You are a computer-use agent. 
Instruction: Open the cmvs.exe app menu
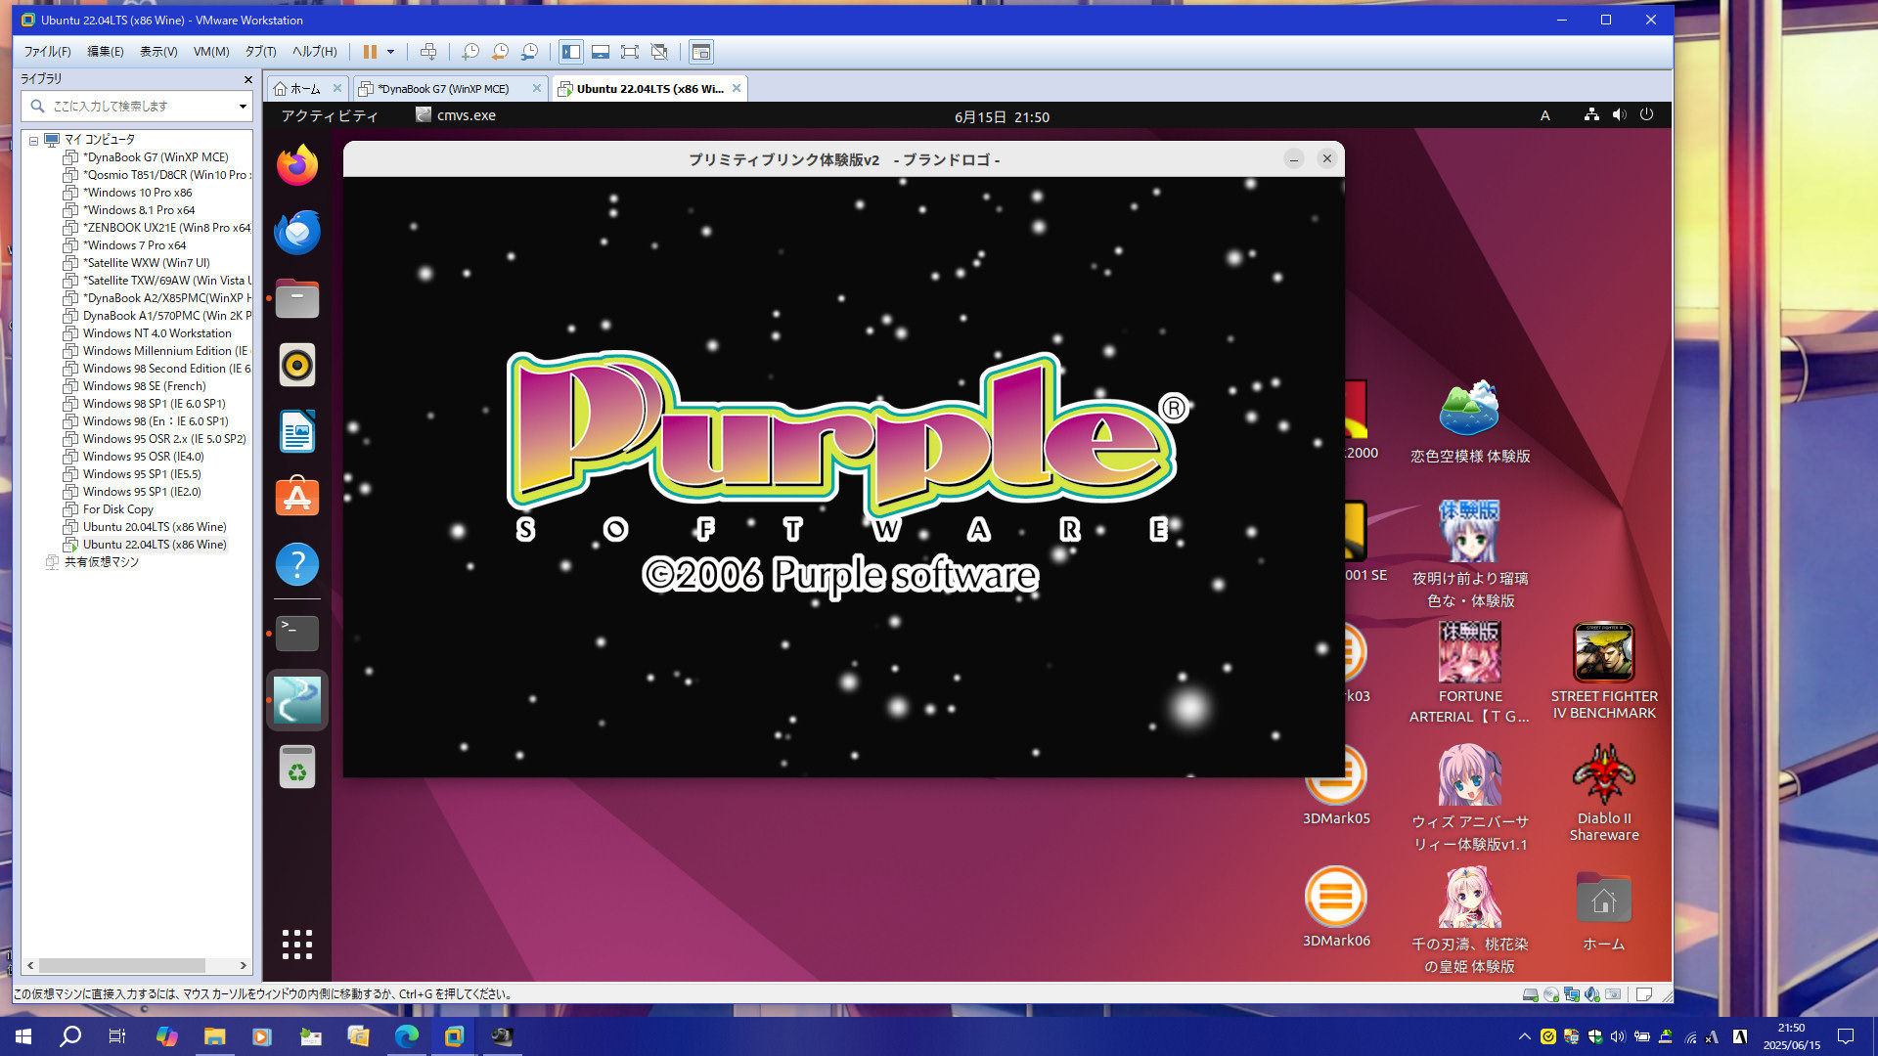tap(456, 115)
